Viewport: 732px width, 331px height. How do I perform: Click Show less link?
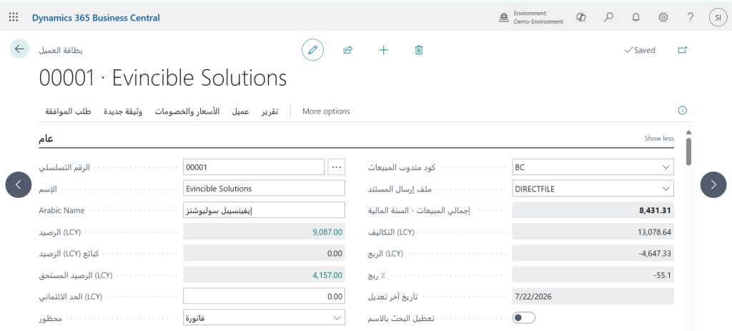tap(658, 138)
